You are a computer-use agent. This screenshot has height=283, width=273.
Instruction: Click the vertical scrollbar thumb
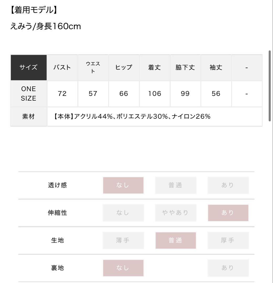tap(270, 86)
